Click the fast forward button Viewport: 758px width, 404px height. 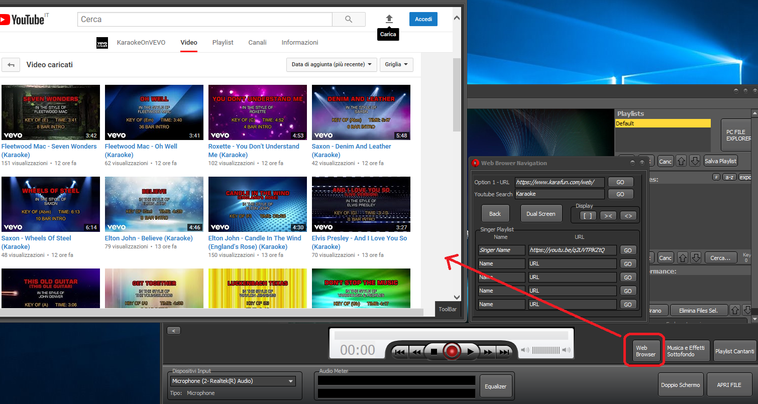(487, 352)
